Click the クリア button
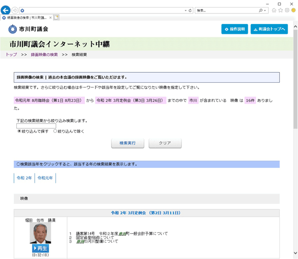298x259 pixels. (x=165, y=143)
